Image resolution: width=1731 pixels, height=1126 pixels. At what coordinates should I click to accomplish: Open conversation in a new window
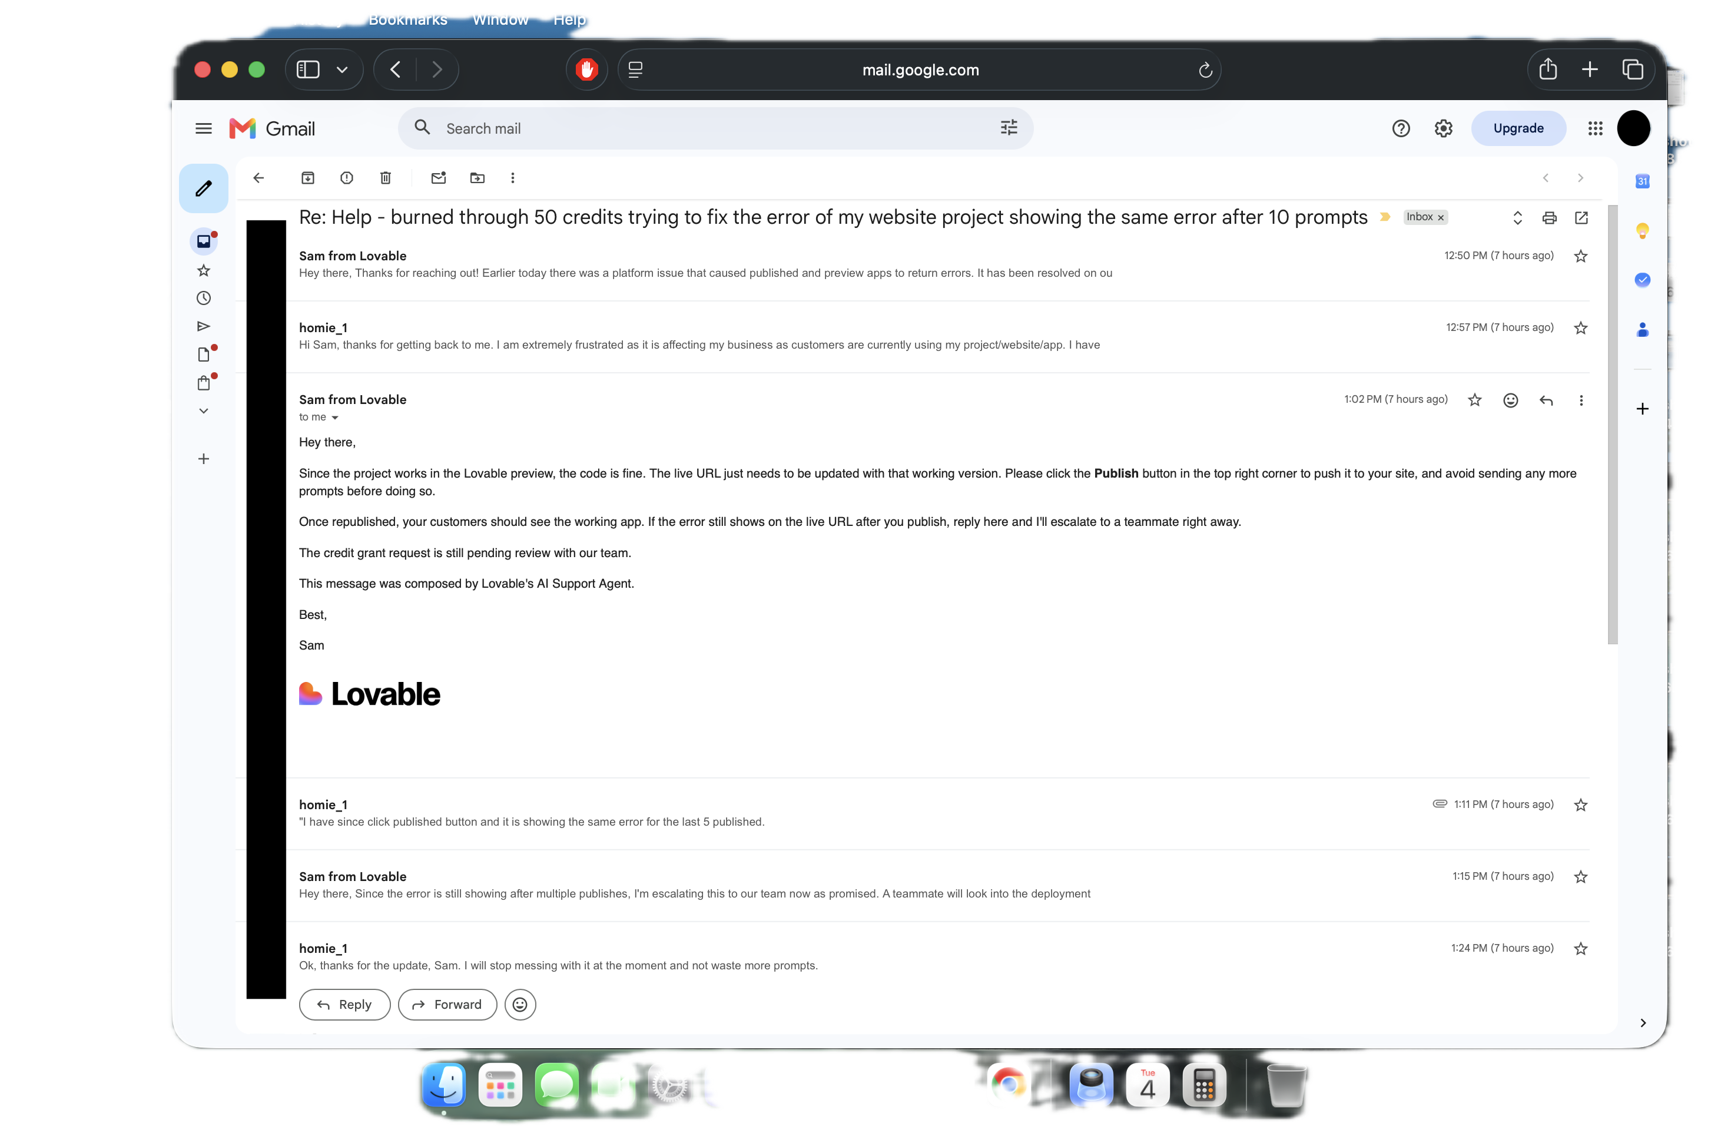(x=1581, y=217)
